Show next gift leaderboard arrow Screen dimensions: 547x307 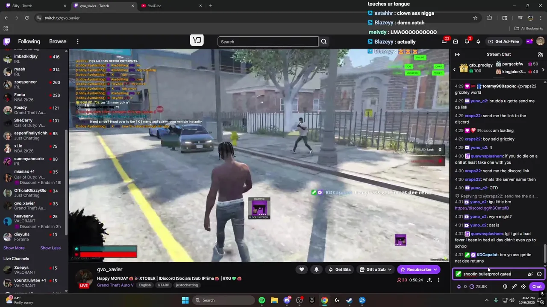[x=543, y=70]
